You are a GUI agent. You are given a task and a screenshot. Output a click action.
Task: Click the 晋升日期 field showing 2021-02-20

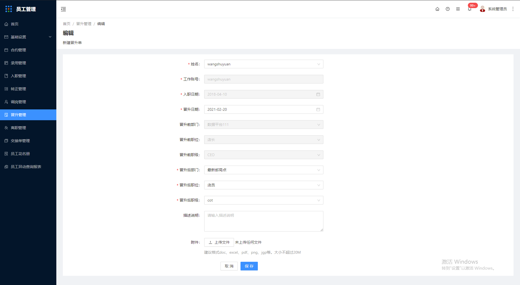[x=264, y=109]
